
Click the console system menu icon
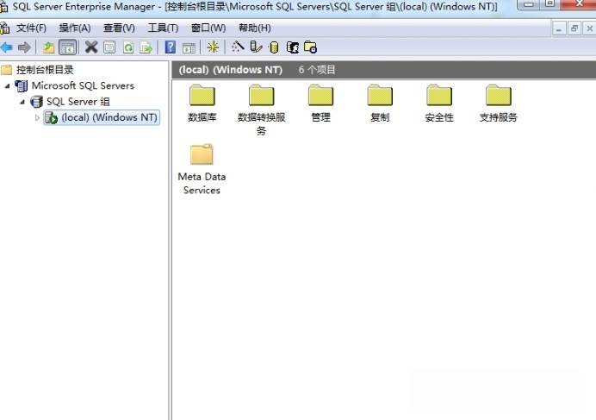[4, 28]
